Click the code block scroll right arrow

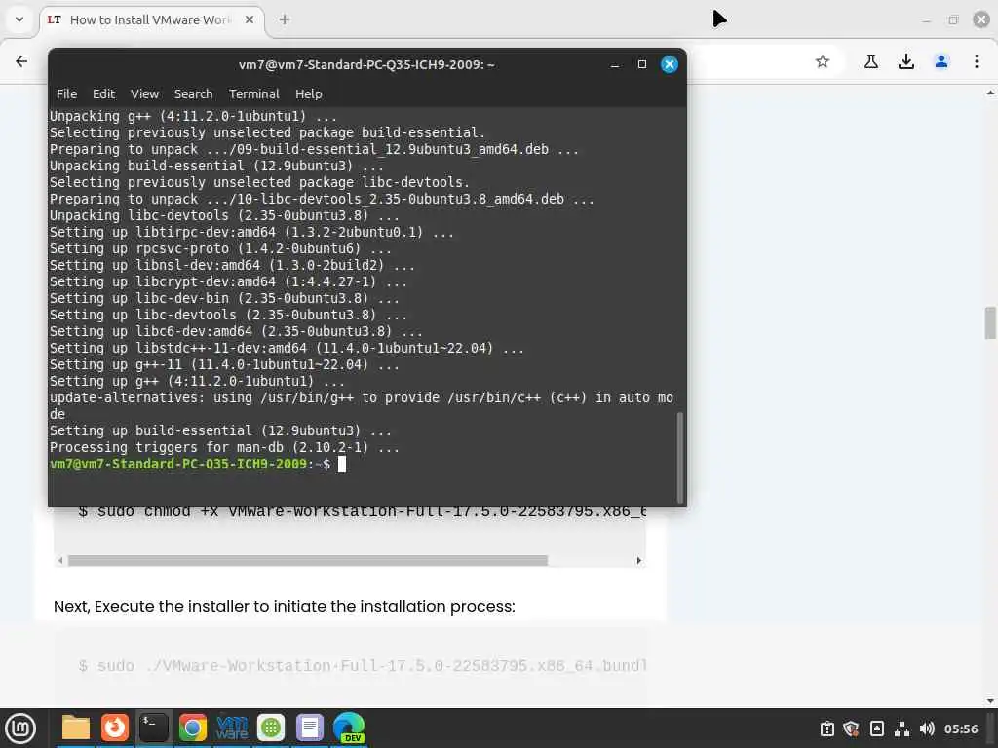(x=639, y=560)
